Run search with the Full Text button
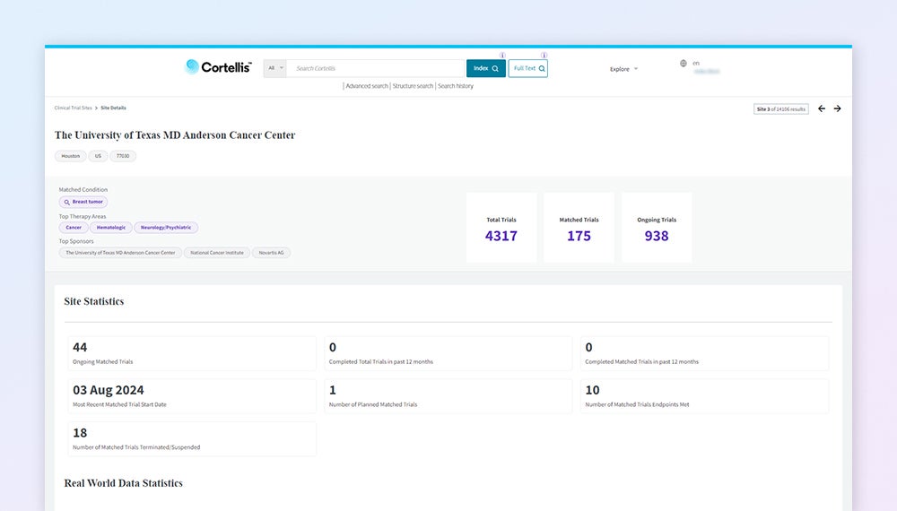The image size is (897, 511). point(528,68)
